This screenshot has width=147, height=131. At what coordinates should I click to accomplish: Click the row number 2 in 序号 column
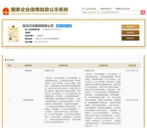click(9, 100)
